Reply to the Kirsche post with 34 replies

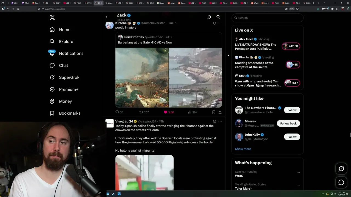click(x=119, y=112)
